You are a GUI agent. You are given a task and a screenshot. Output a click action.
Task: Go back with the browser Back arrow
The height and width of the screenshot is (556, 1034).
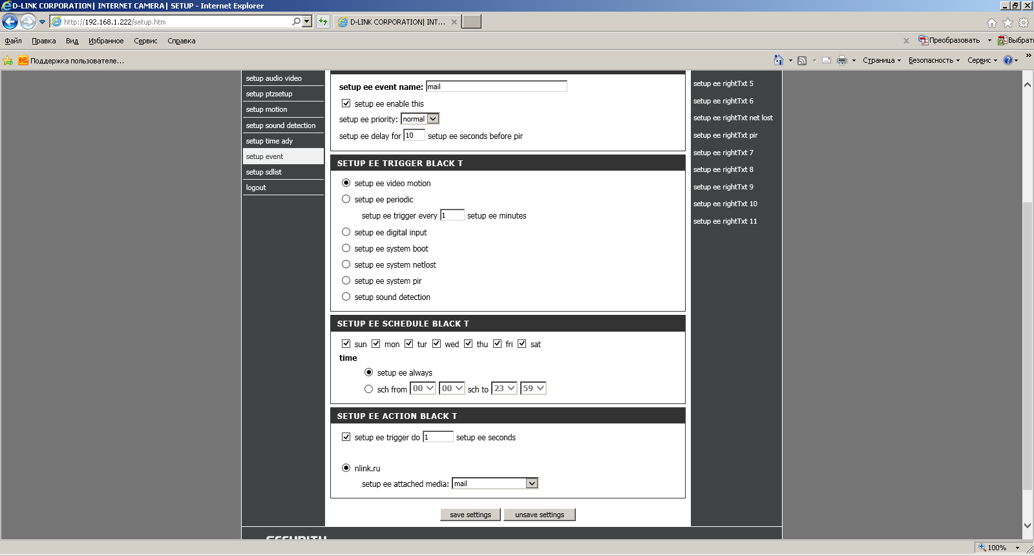pos(10,22)
